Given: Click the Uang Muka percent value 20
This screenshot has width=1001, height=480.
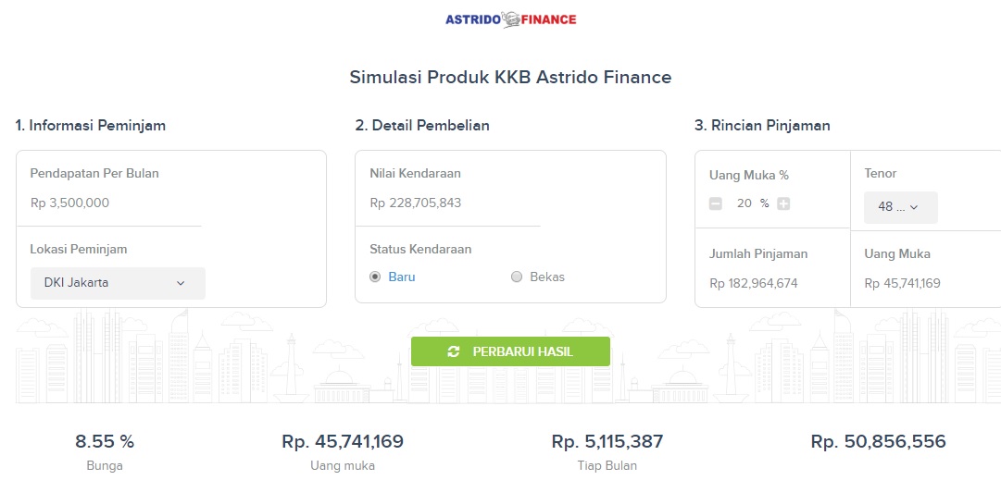Looking at the screenshot, I should coord(744,204).
